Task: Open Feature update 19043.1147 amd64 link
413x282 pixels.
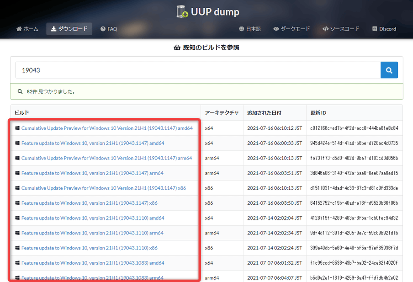Action: [93, 143]
